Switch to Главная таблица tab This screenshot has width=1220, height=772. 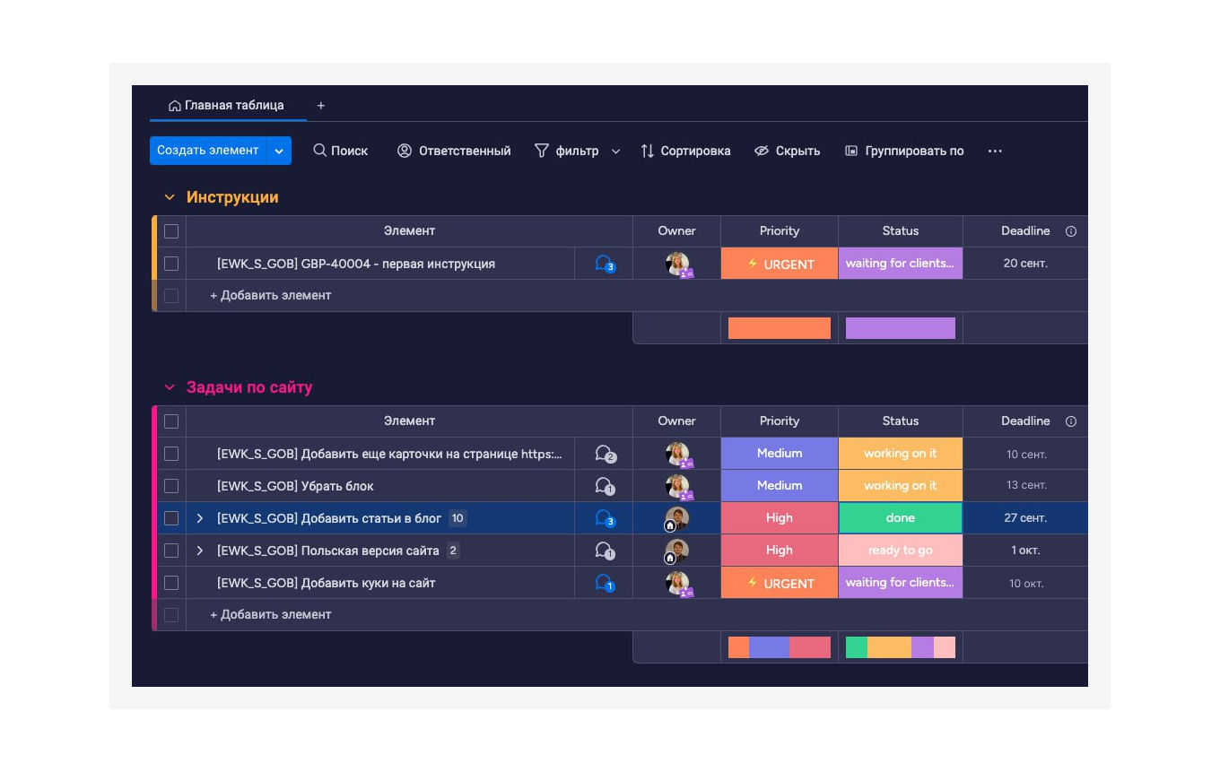[x=227, y=105]
